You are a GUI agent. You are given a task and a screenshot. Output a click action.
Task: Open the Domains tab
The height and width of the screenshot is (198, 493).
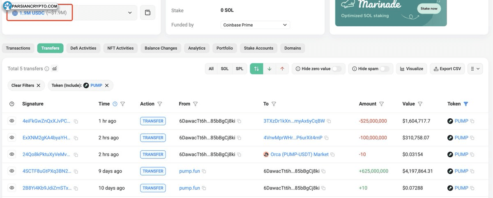pyautogui.click(x=293, y=48)
